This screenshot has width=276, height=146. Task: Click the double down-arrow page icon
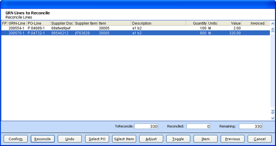[273, 111]
